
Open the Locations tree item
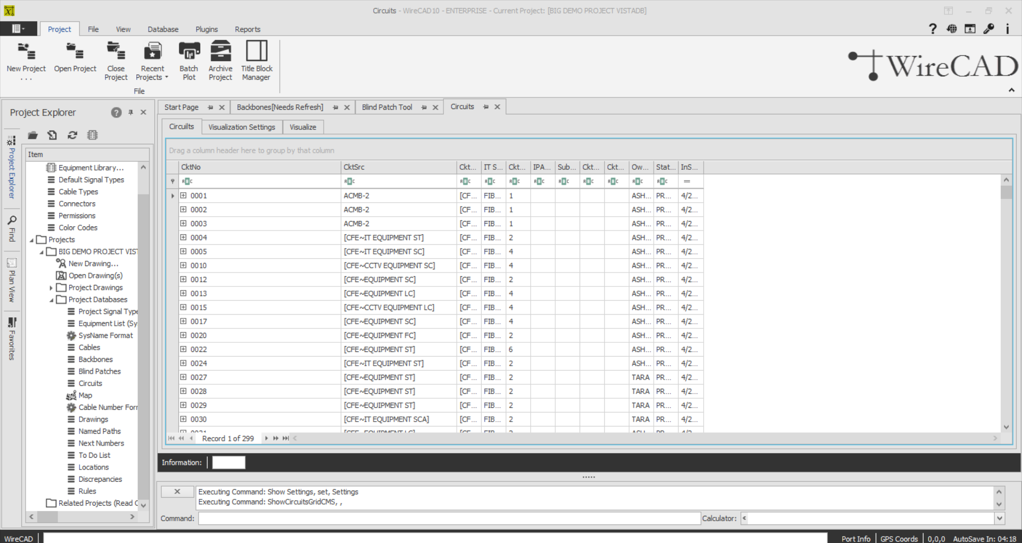(93, 467)
